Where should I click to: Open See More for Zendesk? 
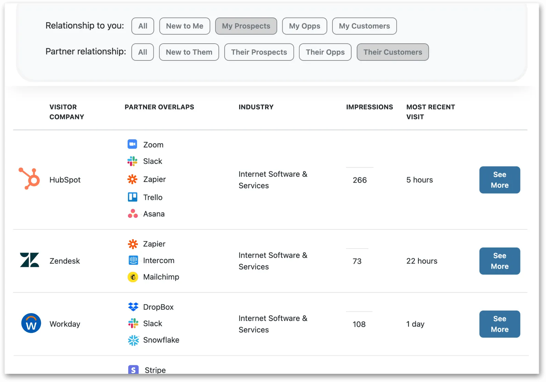[x=500, y=261]
